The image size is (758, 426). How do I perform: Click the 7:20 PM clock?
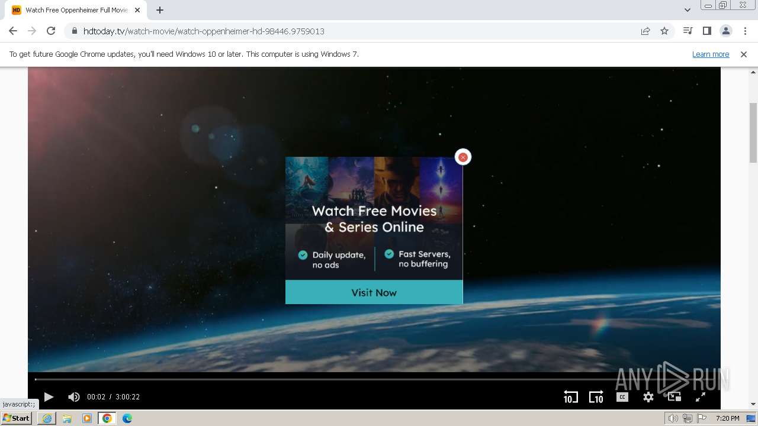727,418
